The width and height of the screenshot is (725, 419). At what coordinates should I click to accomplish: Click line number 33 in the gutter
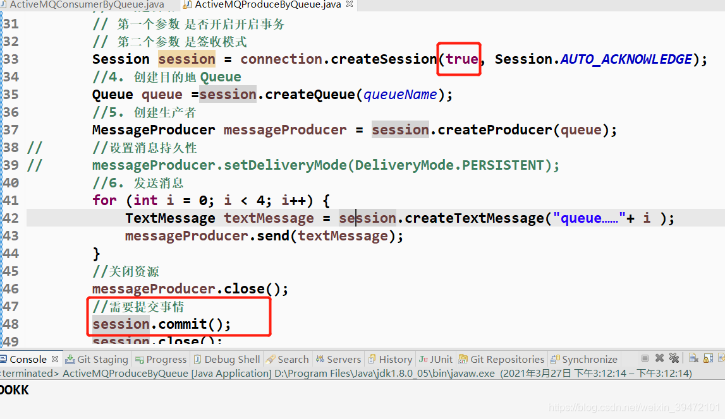click(x=11, y=59)
